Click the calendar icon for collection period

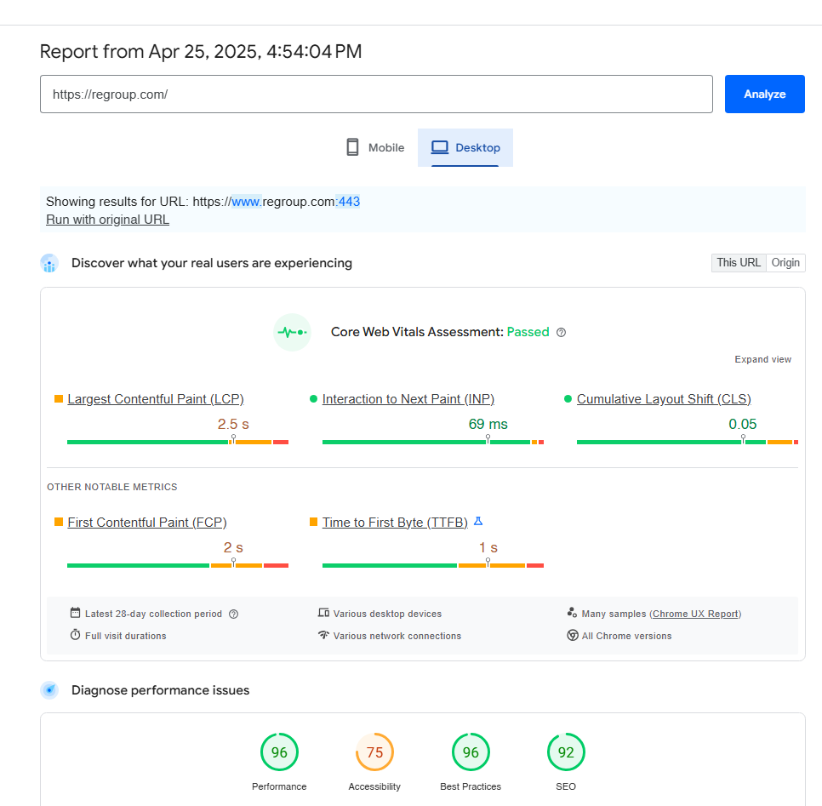point(76,613)
